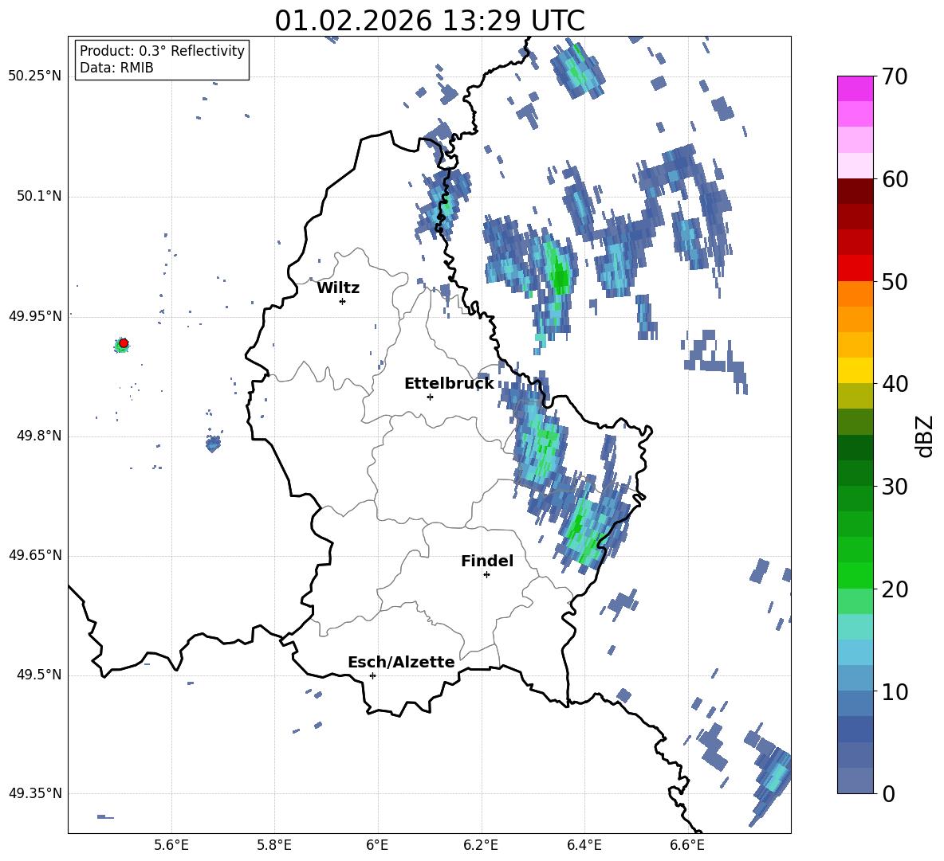Click the colorbar tick value 20
Viewport: 944px width, 861px height.
tap(895, 589)
